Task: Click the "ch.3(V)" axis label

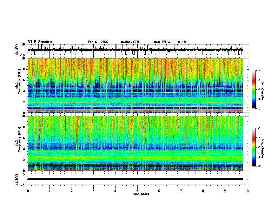Action: tap(17, 179)
